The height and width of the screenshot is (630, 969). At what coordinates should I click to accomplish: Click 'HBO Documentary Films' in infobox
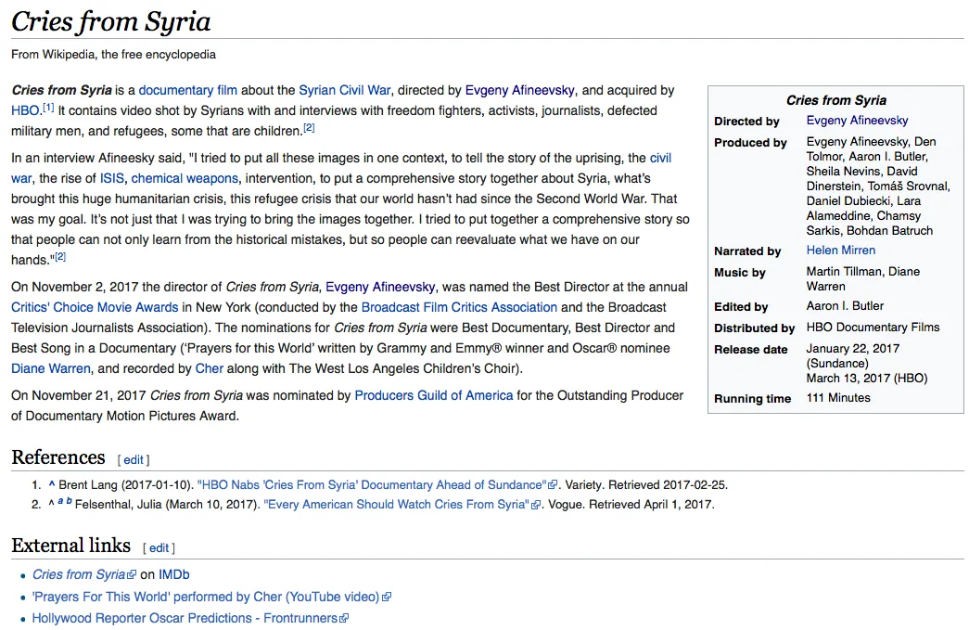tap(873, 327)
